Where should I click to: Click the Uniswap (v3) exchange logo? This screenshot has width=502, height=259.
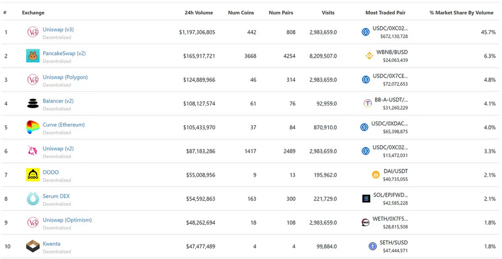[33, 32]
